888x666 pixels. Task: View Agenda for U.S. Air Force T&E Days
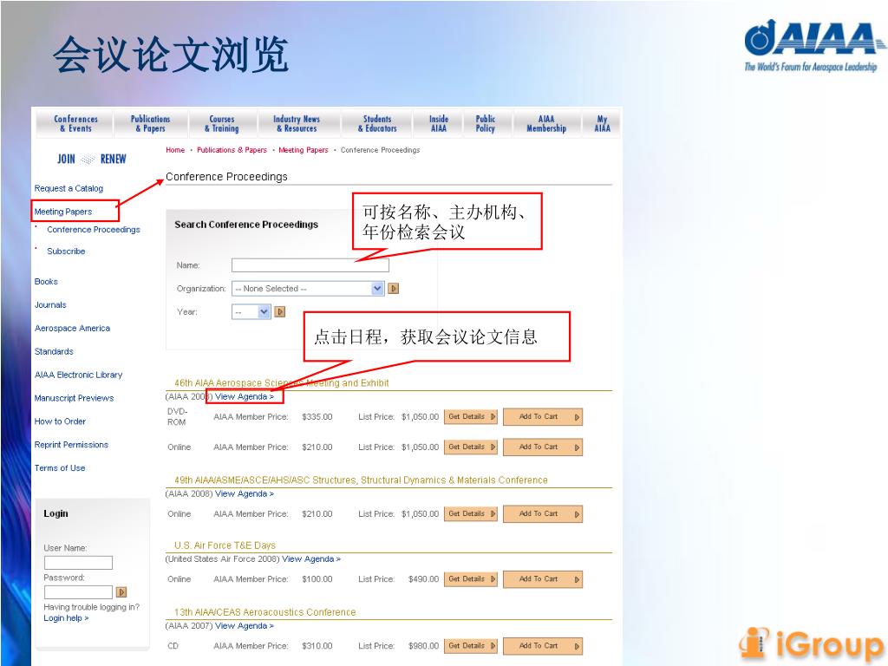pos(311,559)
